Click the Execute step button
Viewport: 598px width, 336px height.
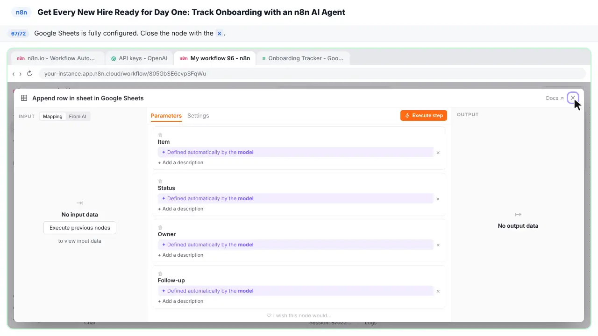[424, 116]
